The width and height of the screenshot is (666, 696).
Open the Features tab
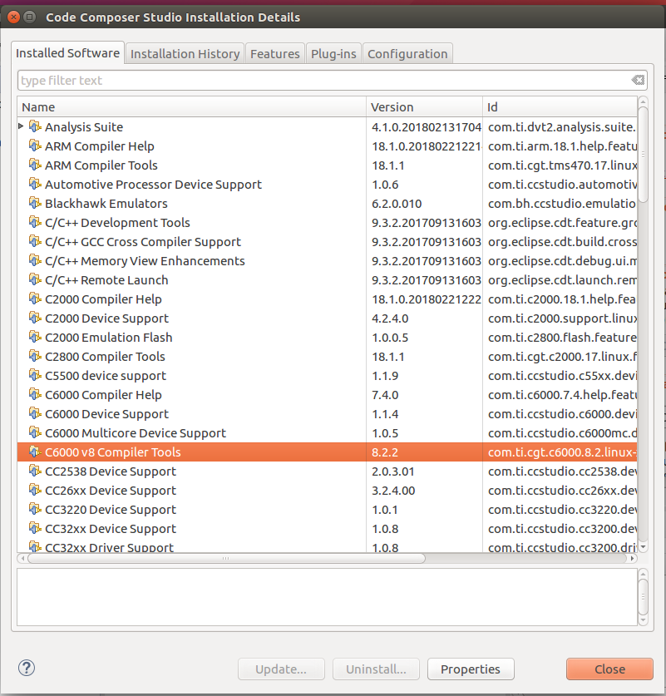coord(274,54)
